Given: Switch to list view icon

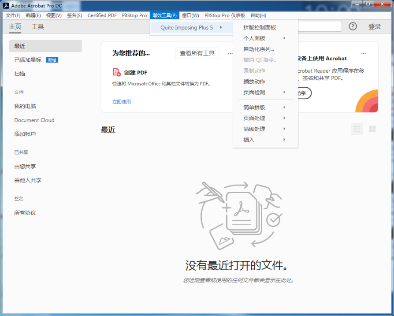Looking at the screenshot, I should 357,129.
